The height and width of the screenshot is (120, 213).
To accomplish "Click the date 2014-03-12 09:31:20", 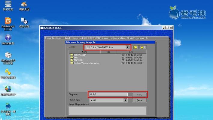I will (x=132, y=55).
